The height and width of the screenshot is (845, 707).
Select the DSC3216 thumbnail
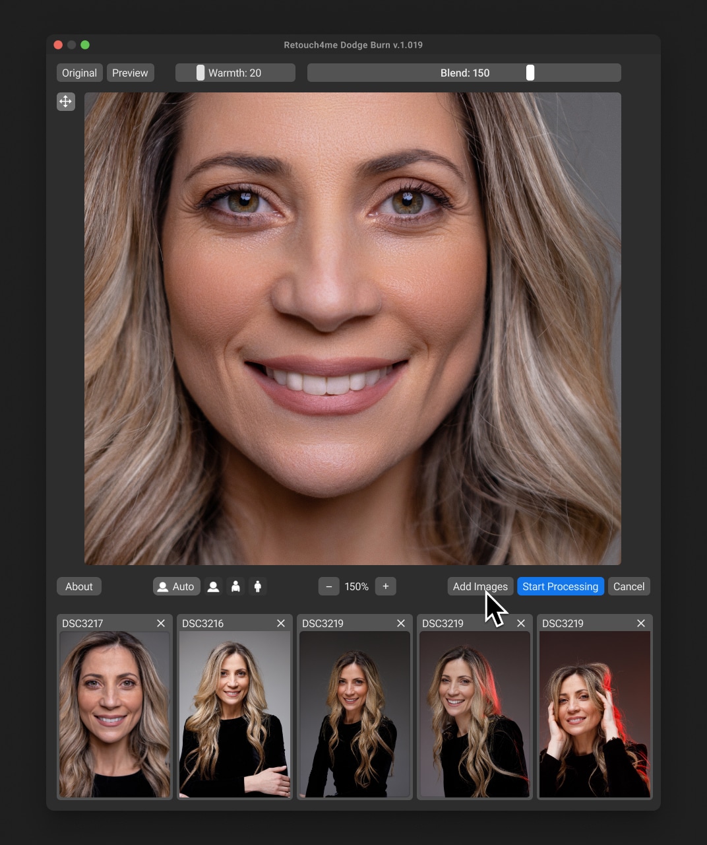pyautogui.click(x=235, y=714)
